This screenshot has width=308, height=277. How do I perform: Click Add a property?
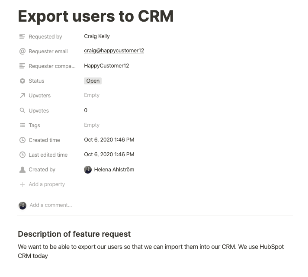coord(46,184)
